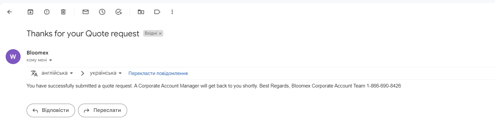This screenshot has width=495, height=138.
Task: Add email to tasks
Action: pos(119,12)
